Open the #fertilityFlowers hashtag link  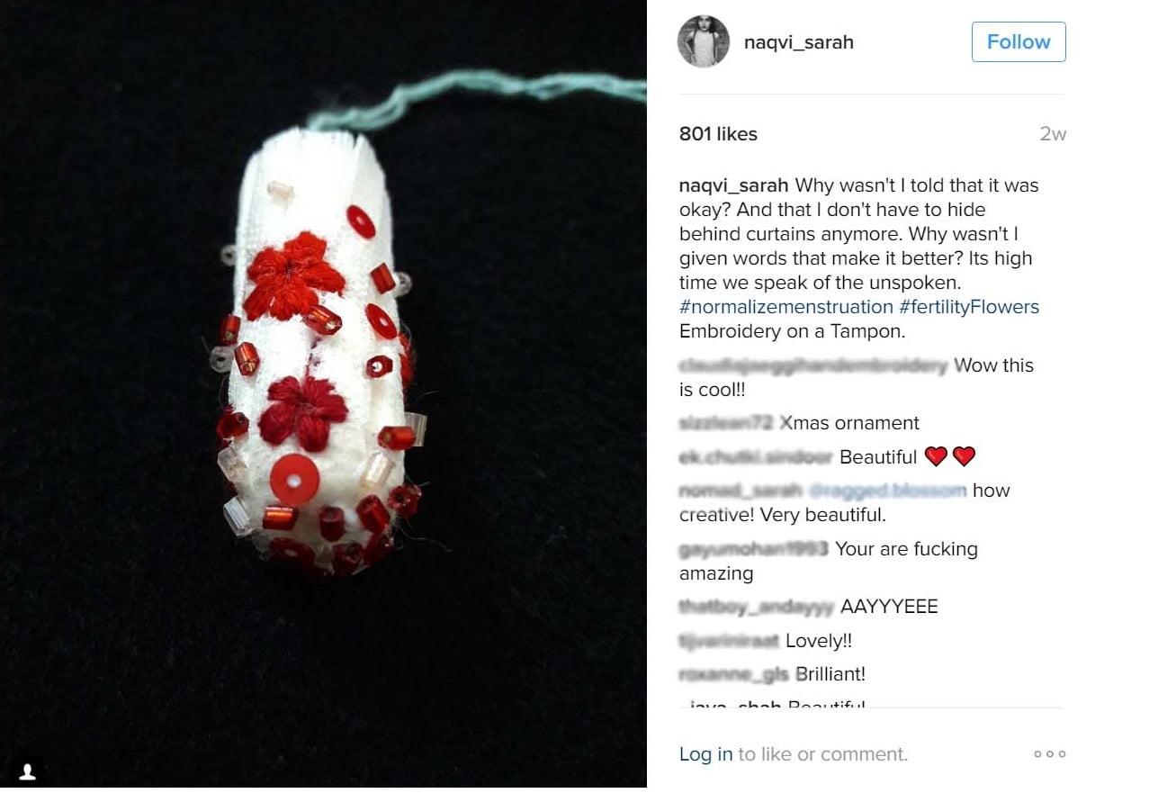click(969, 307)
